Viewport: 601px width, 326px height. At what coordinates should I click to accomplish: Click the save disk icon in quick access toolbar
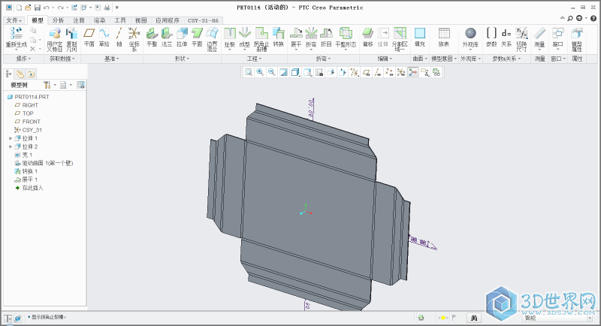37,8
